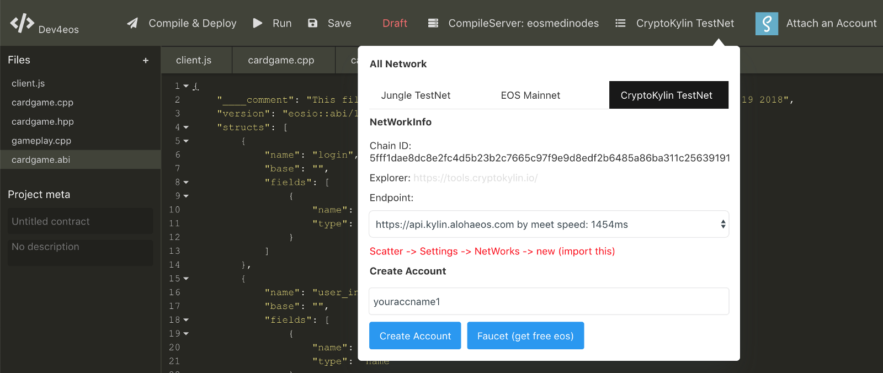Click the youraccname1 account name field
This screenshot has height=373, width=883.
tap(549, 302)
